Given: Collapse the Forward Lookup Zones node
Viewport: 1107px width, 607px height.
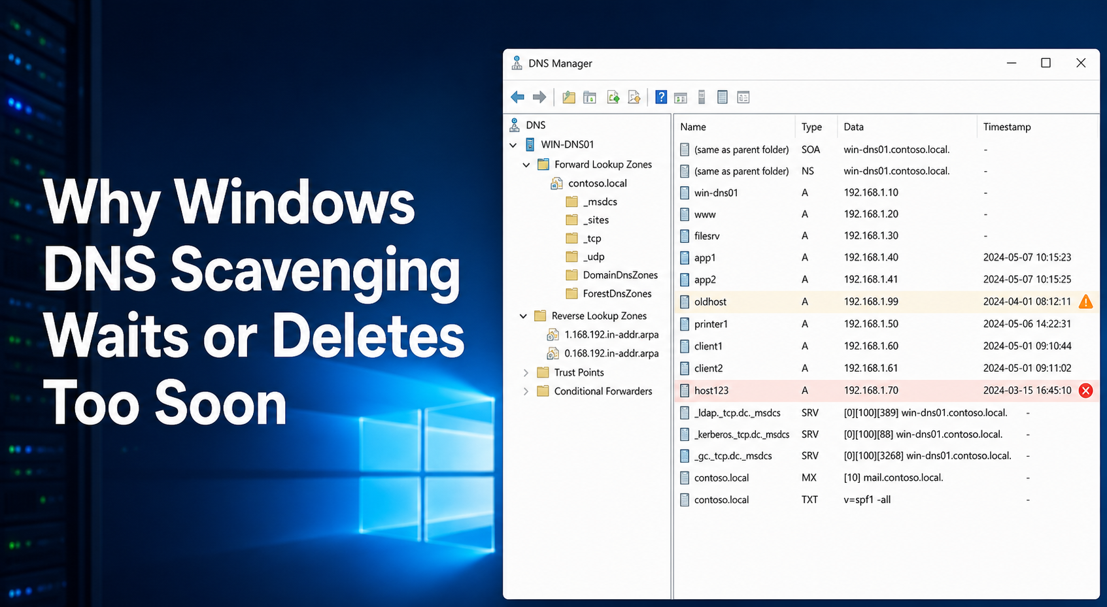Looking at the screenshot, I should click(x=526, y=165).
